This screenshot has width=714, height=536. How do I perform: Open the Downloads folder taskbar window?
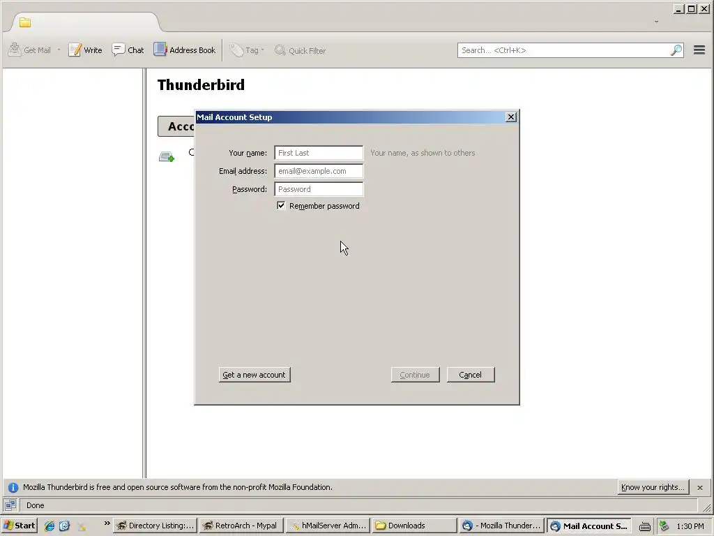(x=414, y=526)
